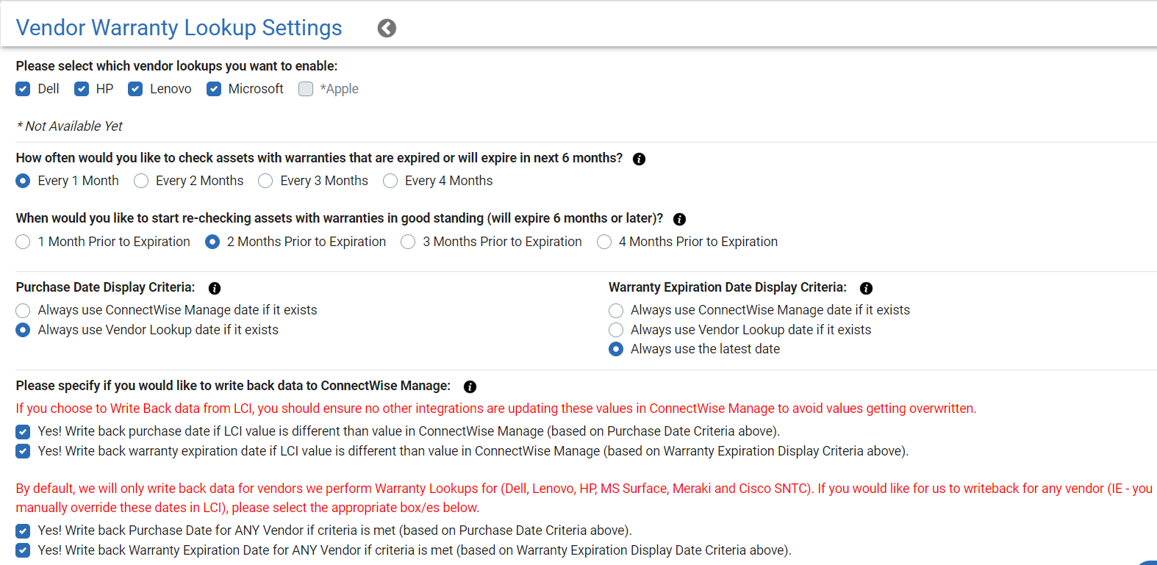Choose Vendor Lookup date for Warranty Expiration
1157x565 pixels.
tap(616, 330)
